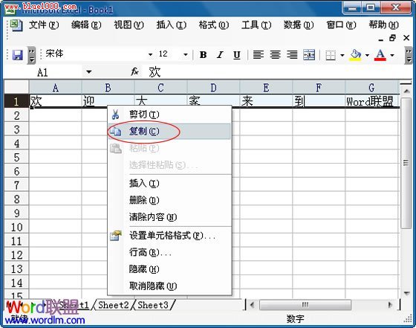Toggle Italic formatting button
Viewport: 416px width, 328px height.
(220, 55)
